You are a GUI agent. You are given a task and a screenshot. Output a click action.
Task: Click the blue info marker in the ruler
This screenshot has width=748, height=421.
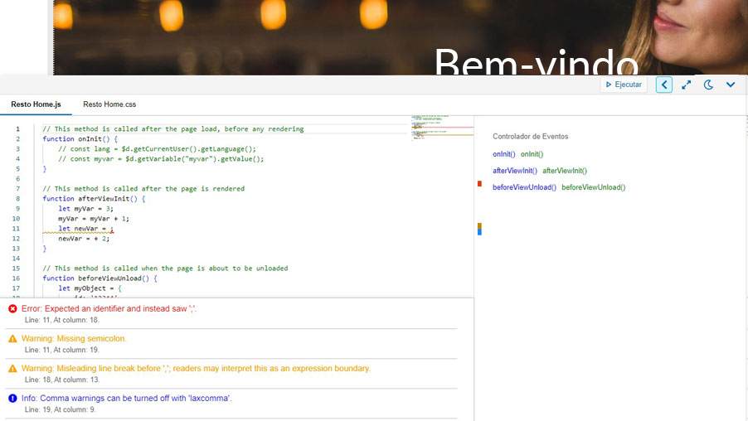479,232
